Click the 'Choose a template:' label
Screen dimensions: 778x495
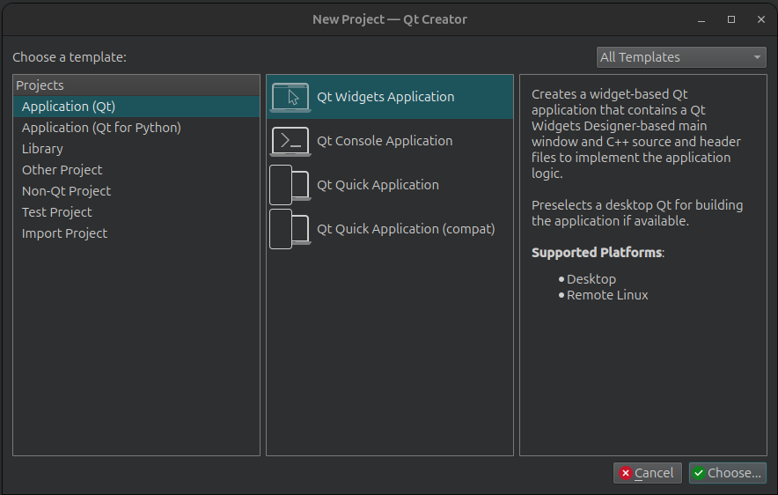(x=70, y=57)
